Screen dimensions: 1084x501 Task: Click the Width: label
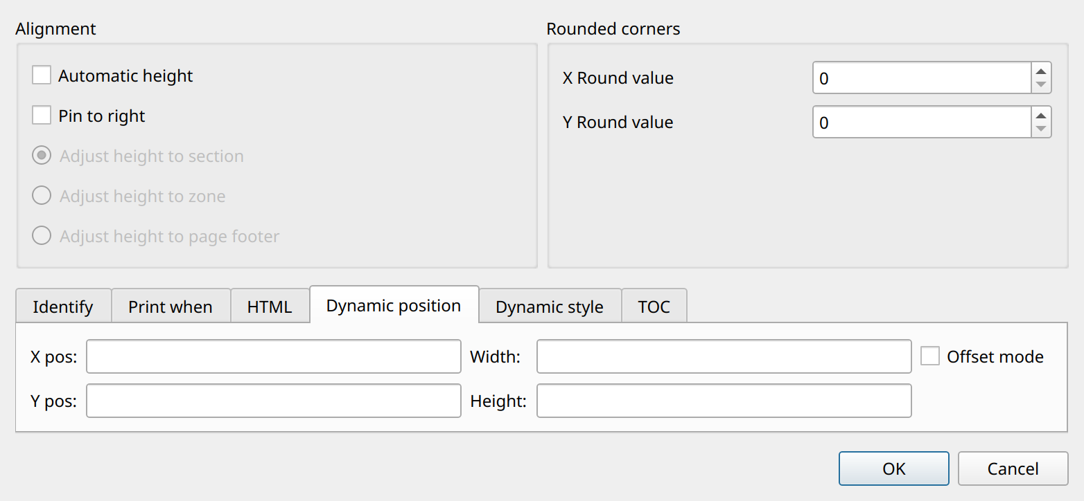496,357
